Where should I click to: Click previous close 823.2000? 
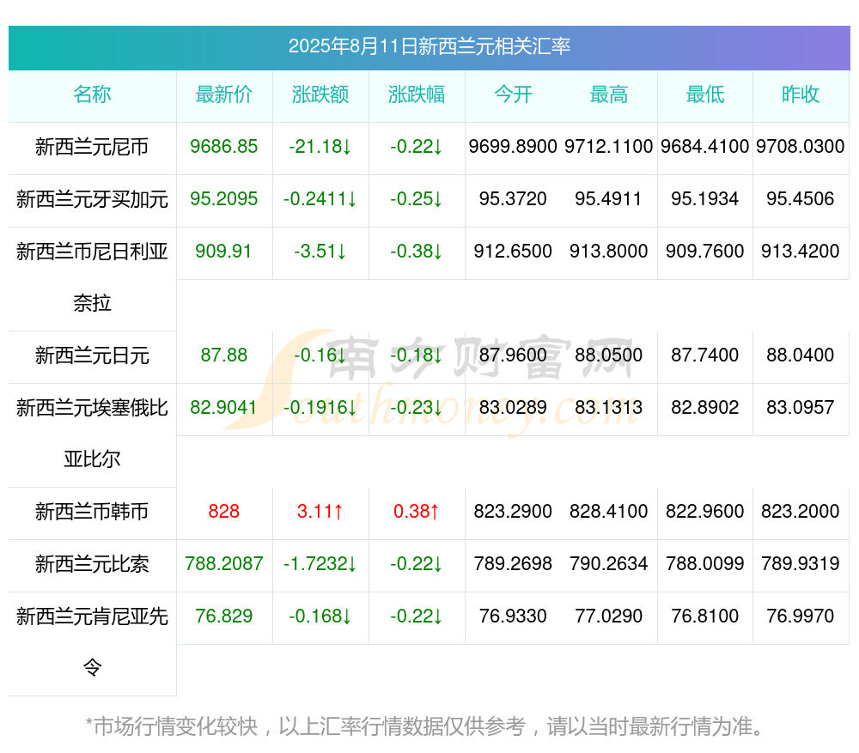tap(801, 512)
